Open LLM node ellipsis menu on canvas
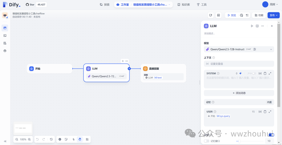Image resolution: width=282 pixels, height=145 pixels. (x=127, y=61)
